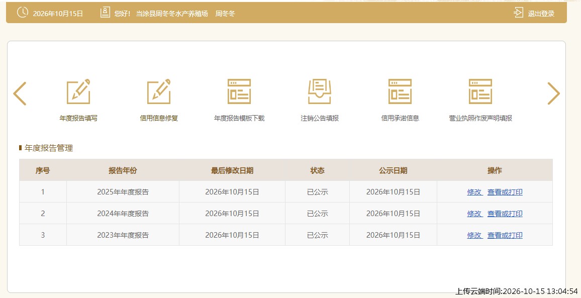The width and height of the screenshot is (581, 298).
Task: Open the 年度报告填写 icon
Action: [x=78, y=91]
